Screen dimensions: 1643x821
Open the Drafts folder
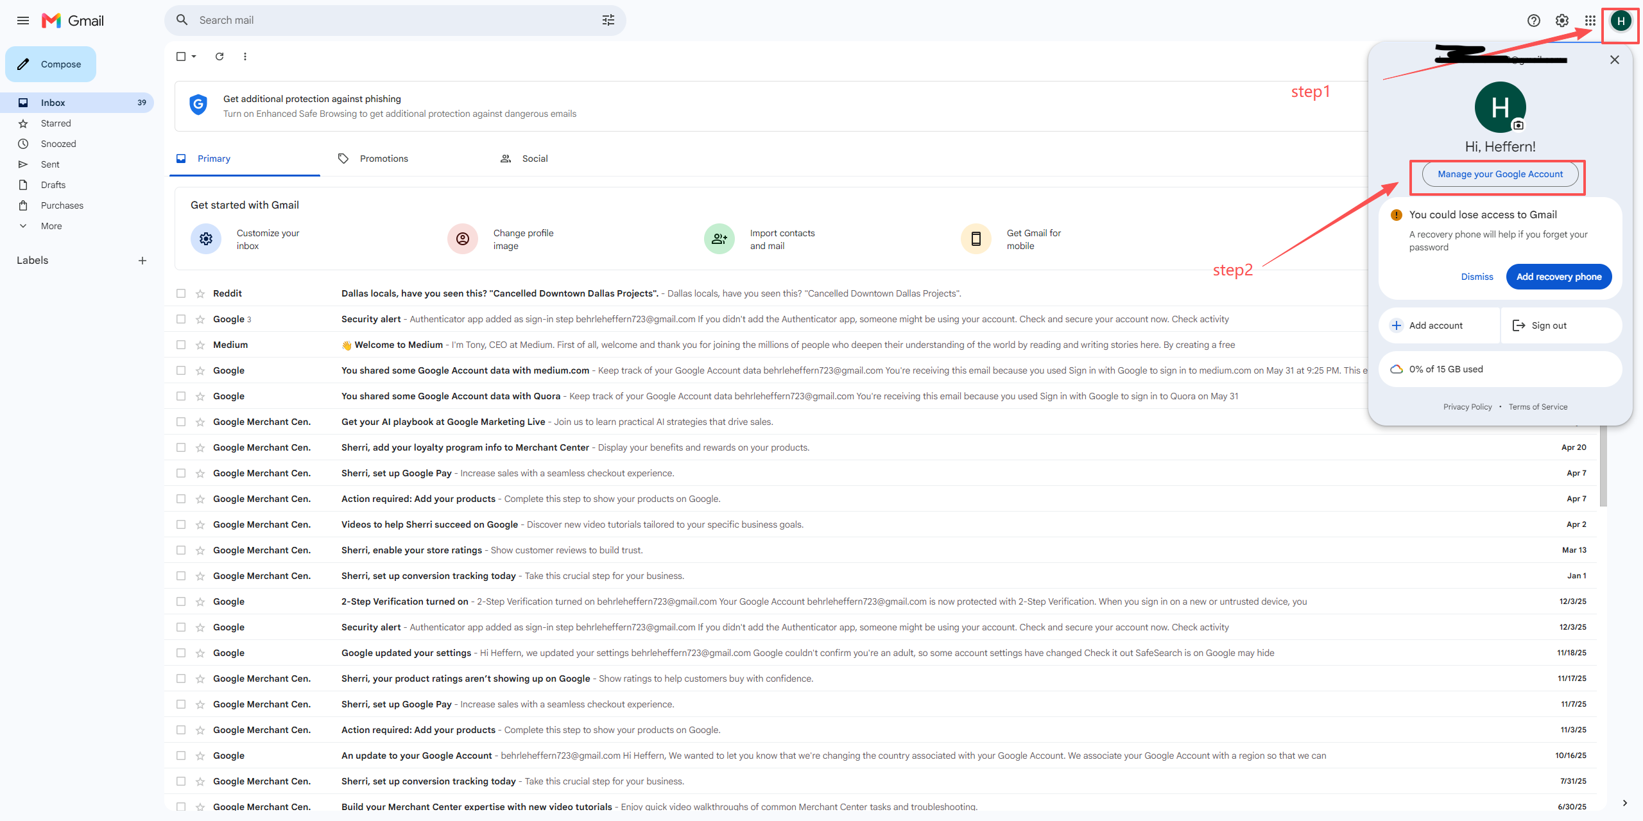(77, 185)
